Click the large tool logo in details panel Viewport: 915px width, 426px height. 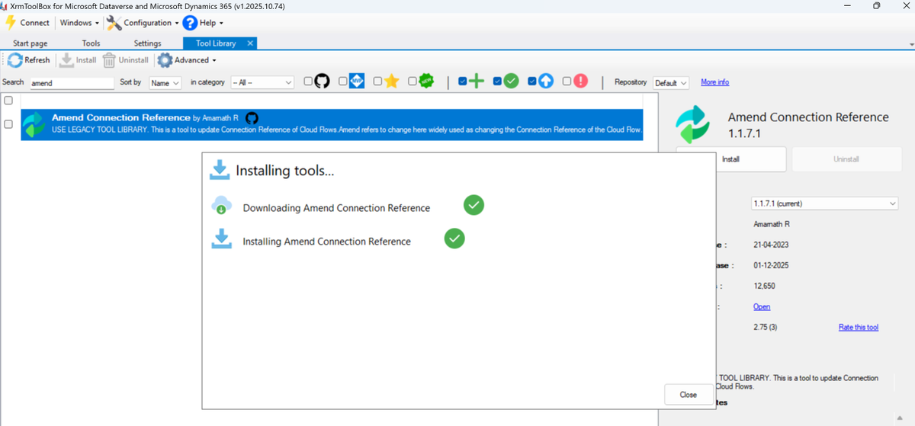(693, 124)
